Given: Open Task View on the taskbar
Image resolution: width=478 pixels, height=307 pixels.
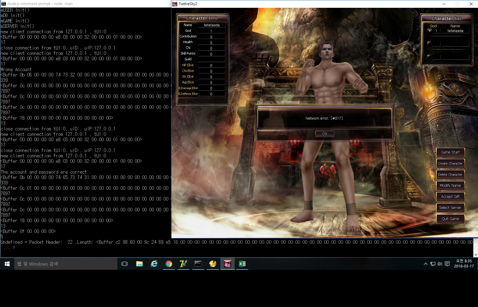Looking at the screenshot, I should [x=125, y=264].
